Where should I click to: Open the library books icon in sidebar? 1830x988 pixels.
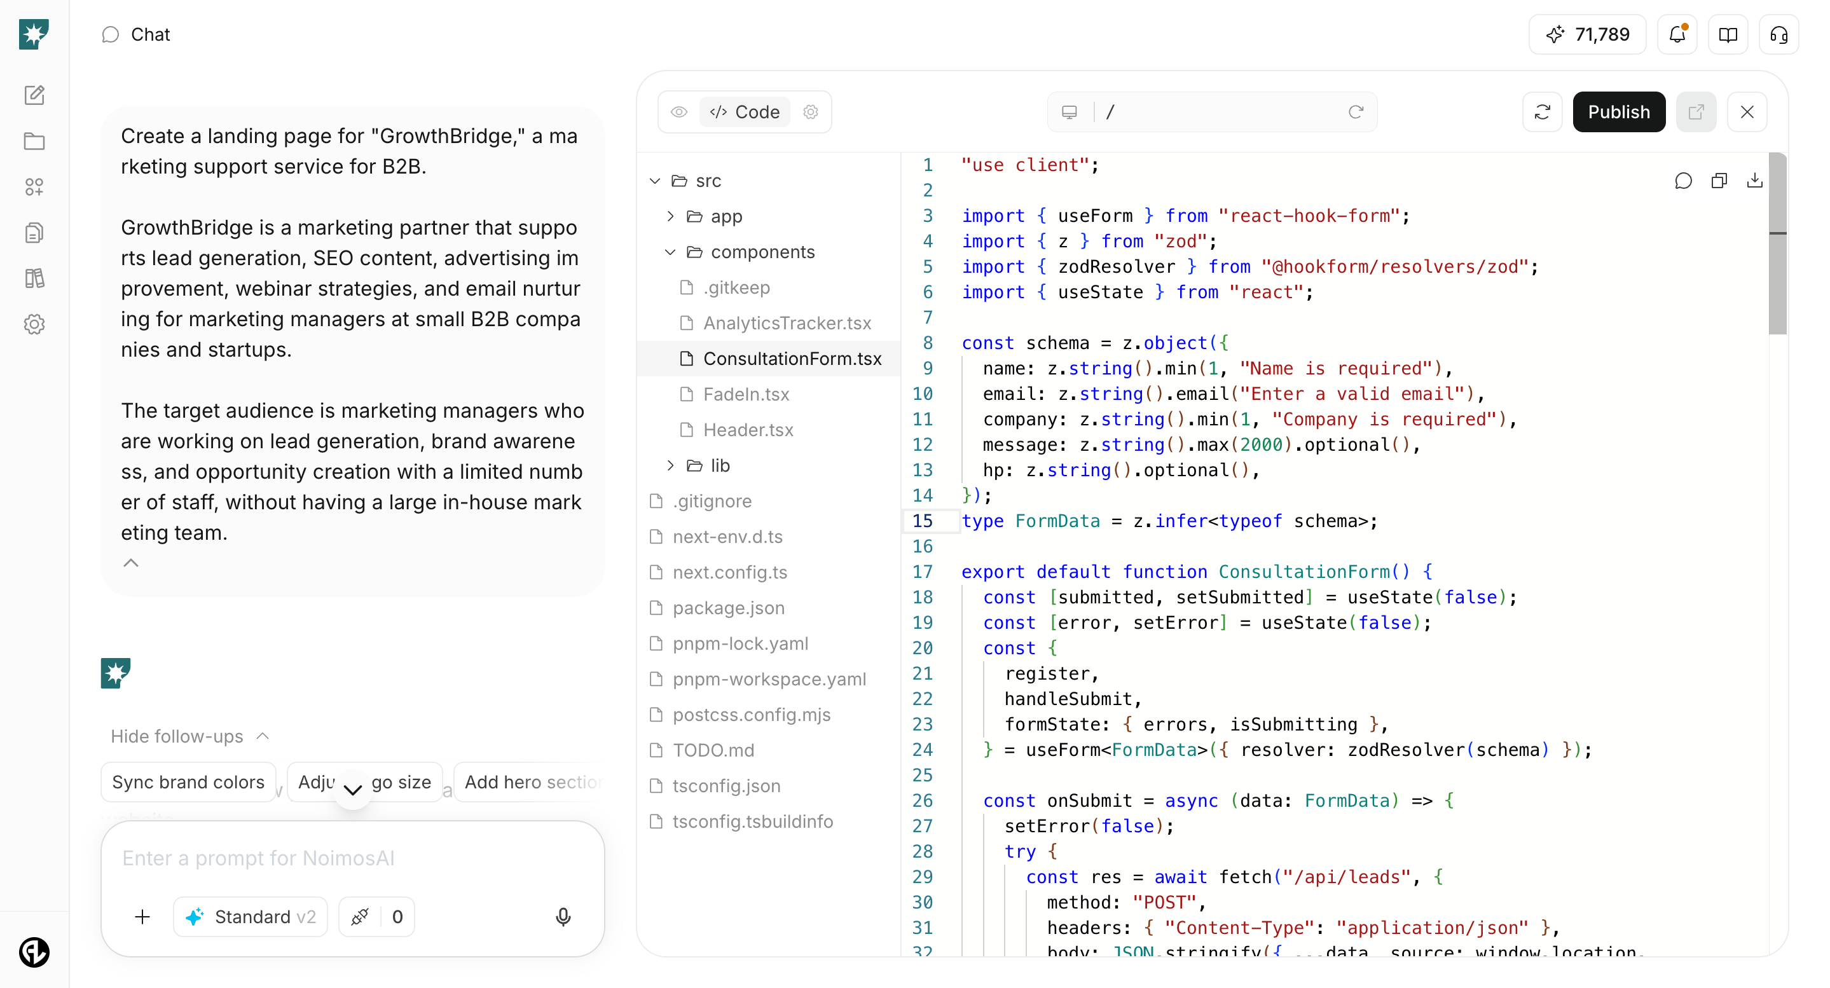34,278
